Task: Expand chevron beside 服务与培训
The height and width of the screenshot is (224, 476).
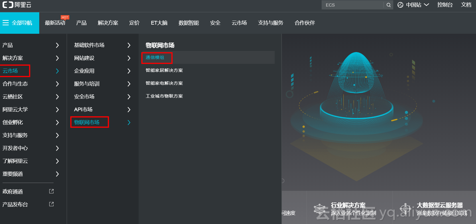Action: [x=129, y=84]
